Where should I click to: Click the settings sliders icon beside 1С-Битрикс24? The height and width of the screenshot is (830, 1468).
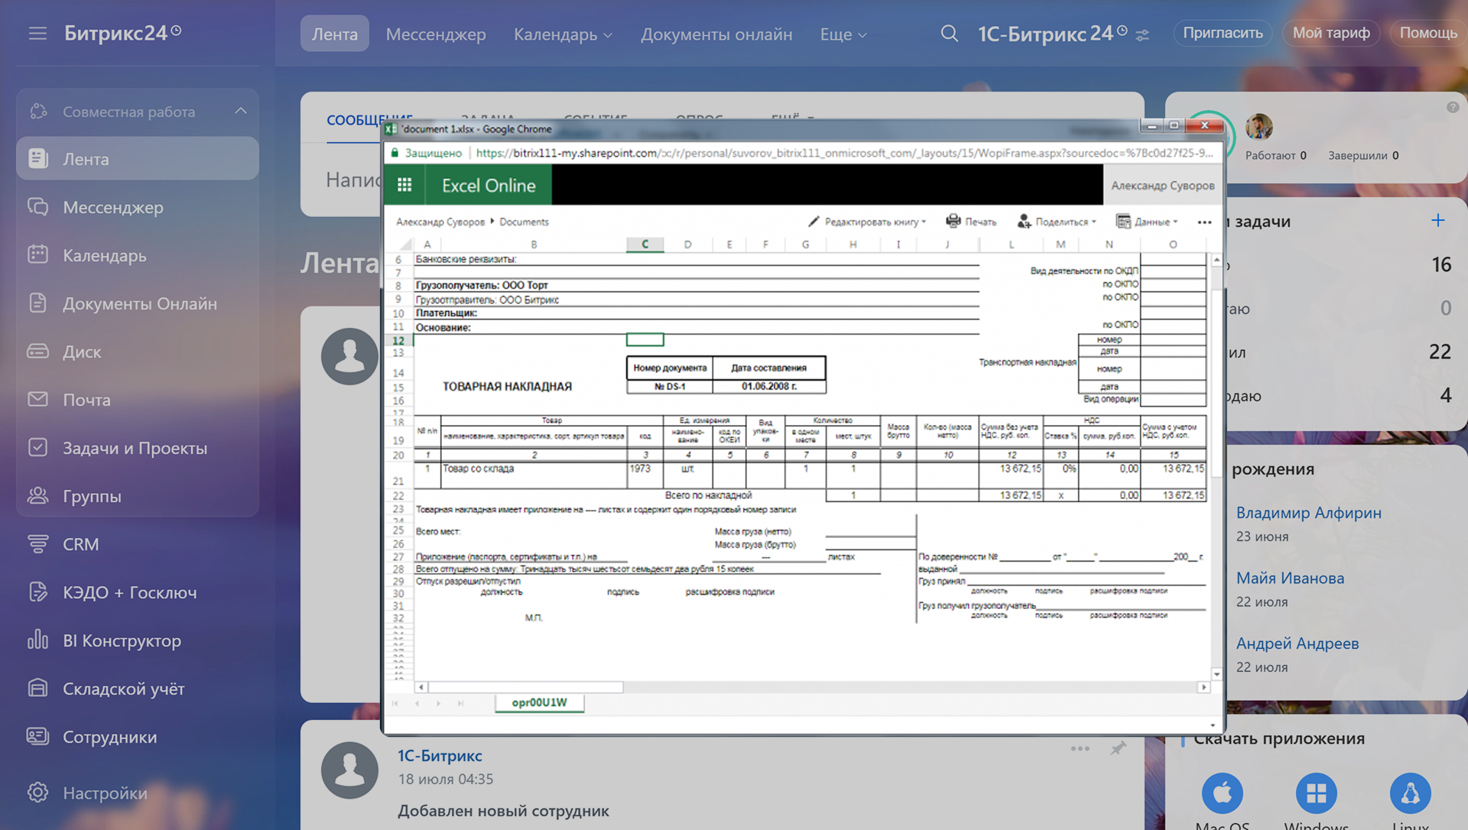click(1142, 35)
